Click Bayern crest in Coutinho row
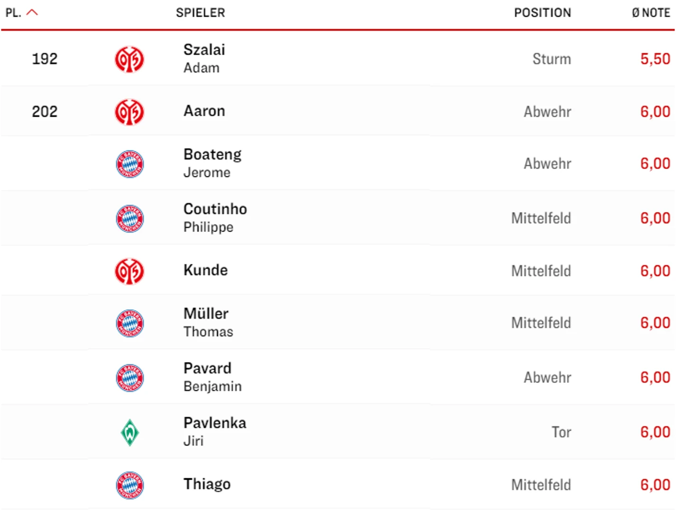693x510 pixels. click(x=130, y=219)
